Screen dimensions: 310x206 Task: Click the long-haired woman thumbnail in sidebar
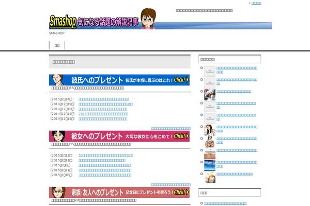(x=210, y=130)
